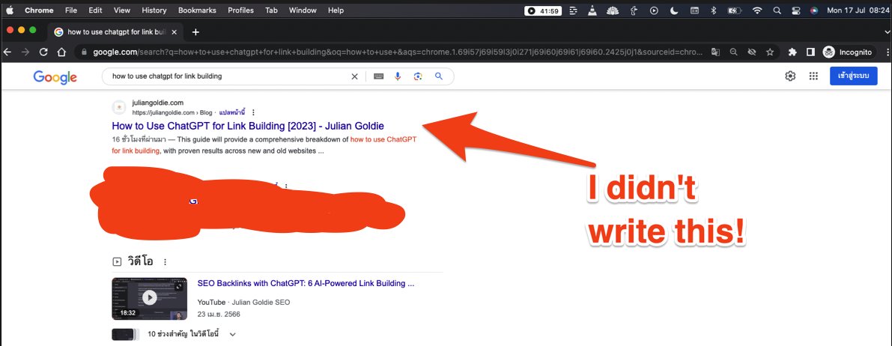Open the Chrome application menu
Viewport: 892px width, 346px height.
39,10
